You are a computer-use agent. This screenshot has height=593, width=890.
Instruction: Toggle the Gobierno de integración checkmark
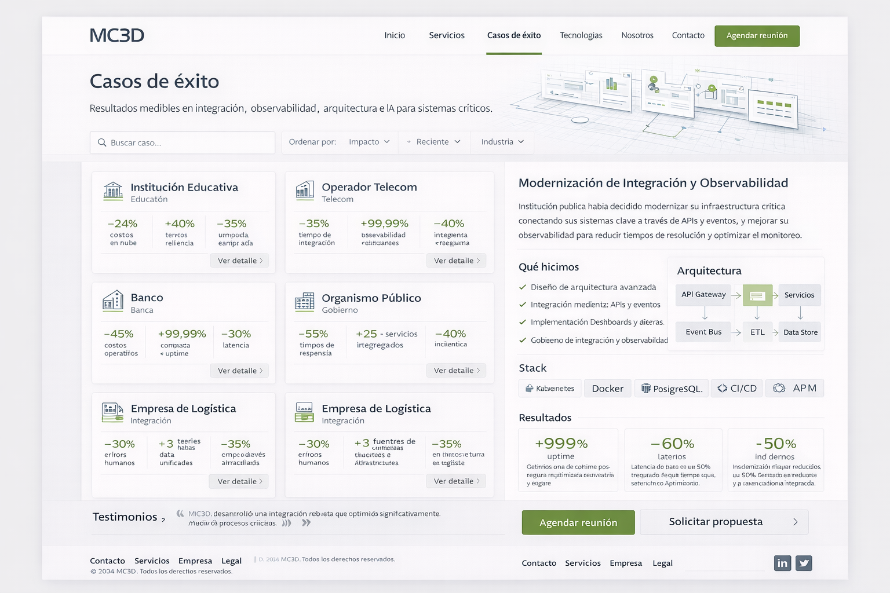[523, 340]
